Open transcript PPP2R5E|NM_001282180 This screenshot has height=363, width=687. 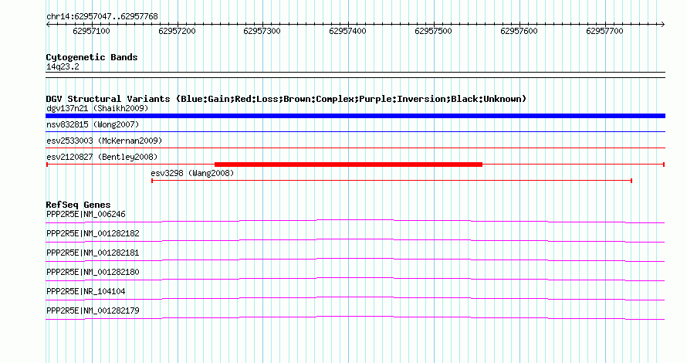coord(93,272)
